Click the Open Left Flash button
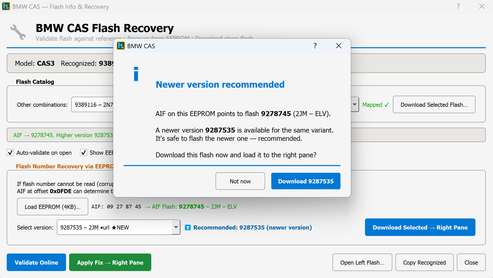The image size is (493, 278). coord(362,262)
